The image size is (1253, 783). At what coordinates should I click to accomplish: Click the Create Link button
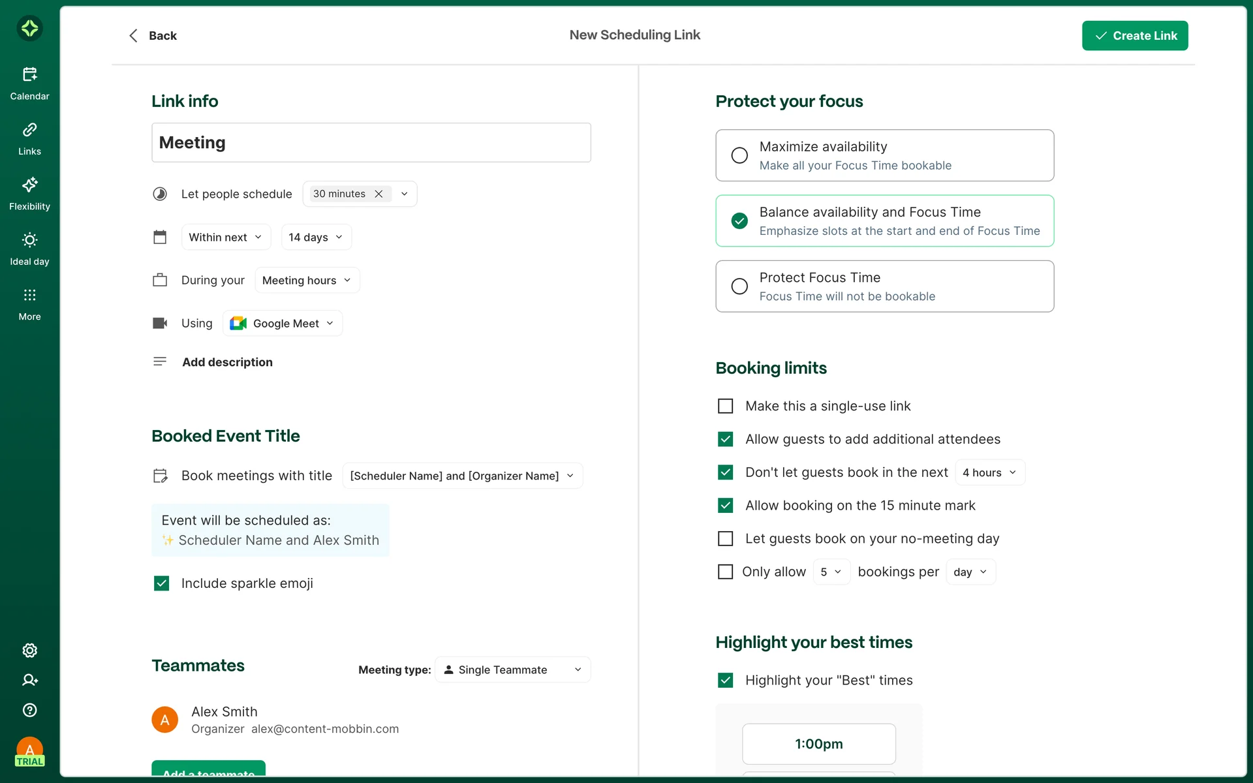pos(1134,36)
